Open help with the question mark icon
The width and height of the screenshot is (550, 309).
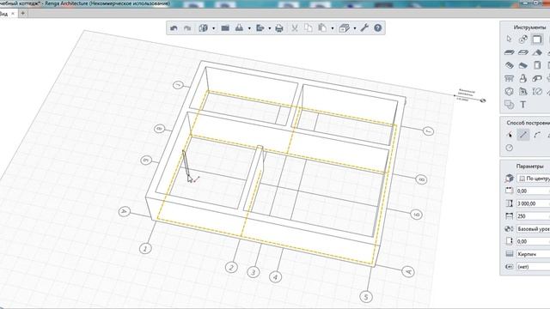[x=378, y=28]
